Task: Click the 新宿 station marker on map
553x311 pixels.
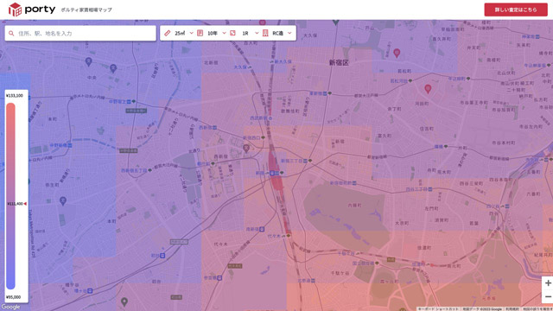Action: [x=272, y=173]
